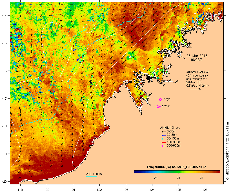The width and height of the screenshot is (231, 192).
Task: Click the colorbar tick label 28
Action: click(156, 178)
